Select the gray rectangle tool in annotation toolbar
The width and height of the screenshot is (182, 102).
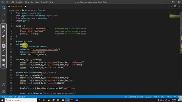[4, 56]
